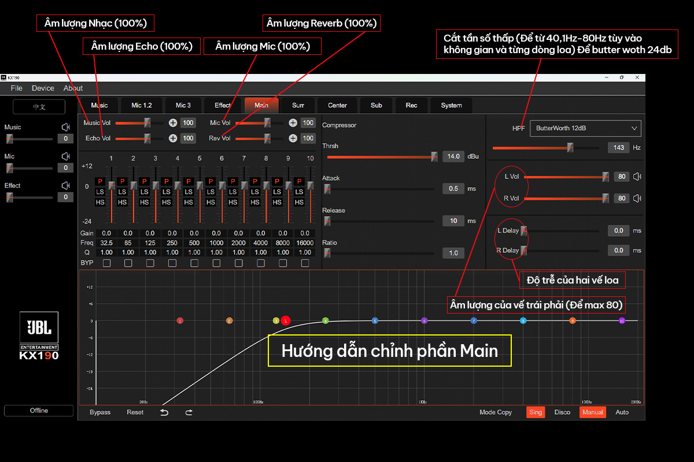Image resolution: width=694 pixels, height=462 pixels.
Task: Mute the Effect channel speaker icon
Action: coord(65,185)
